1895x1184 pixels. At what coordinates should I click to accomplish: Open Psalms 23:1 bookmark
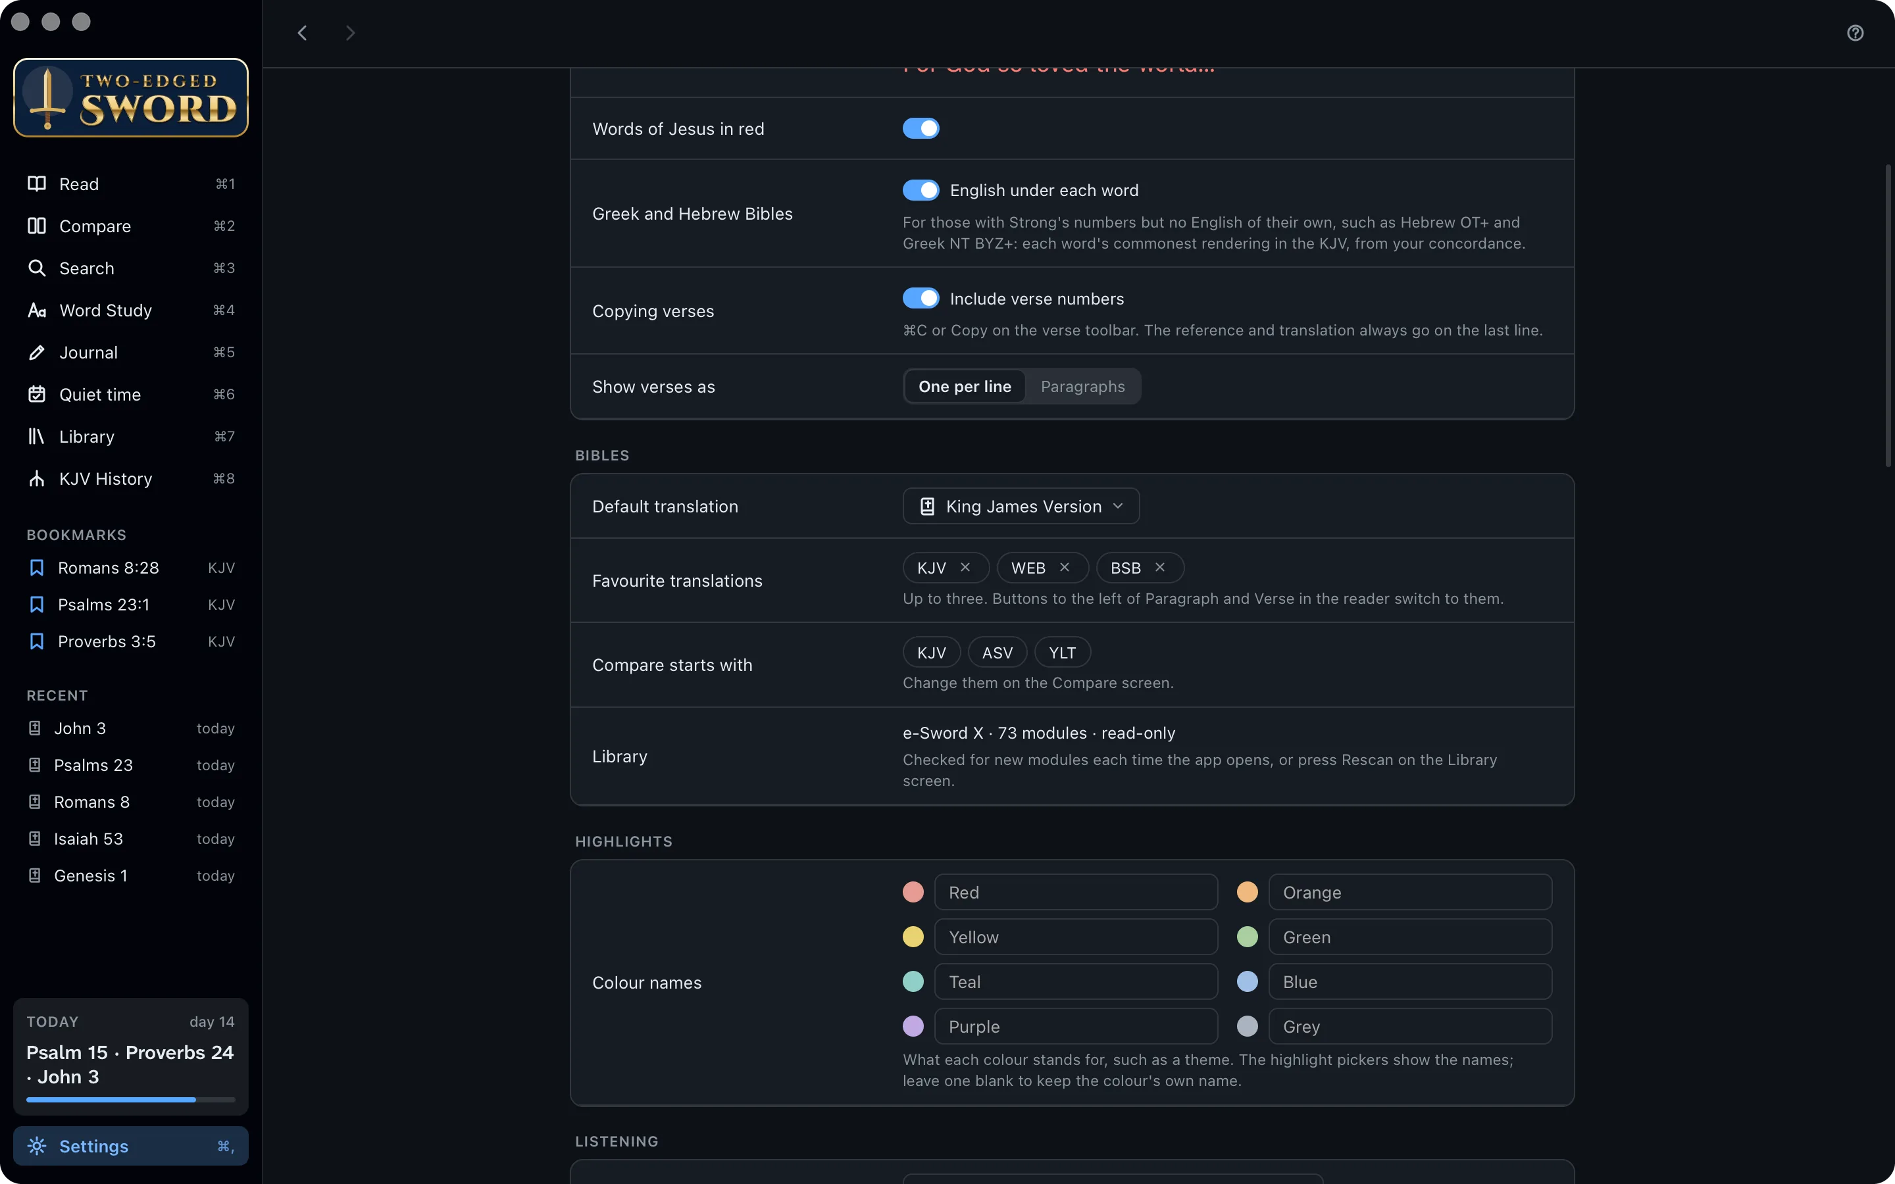pyautogui.click(x=131, y=605)
